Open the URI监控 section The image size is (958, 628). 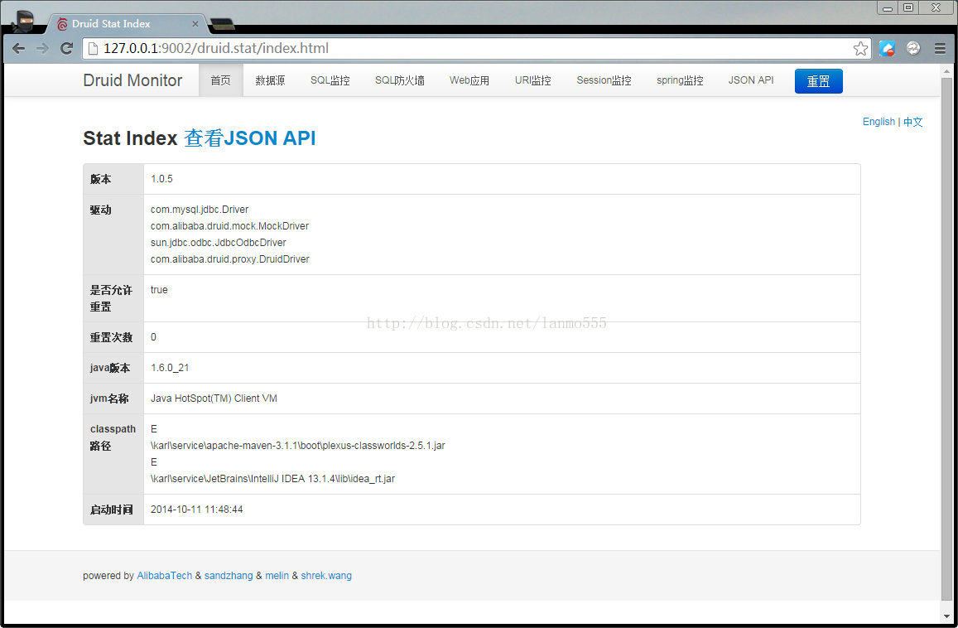pyautogui.click(x=532, y=80)
